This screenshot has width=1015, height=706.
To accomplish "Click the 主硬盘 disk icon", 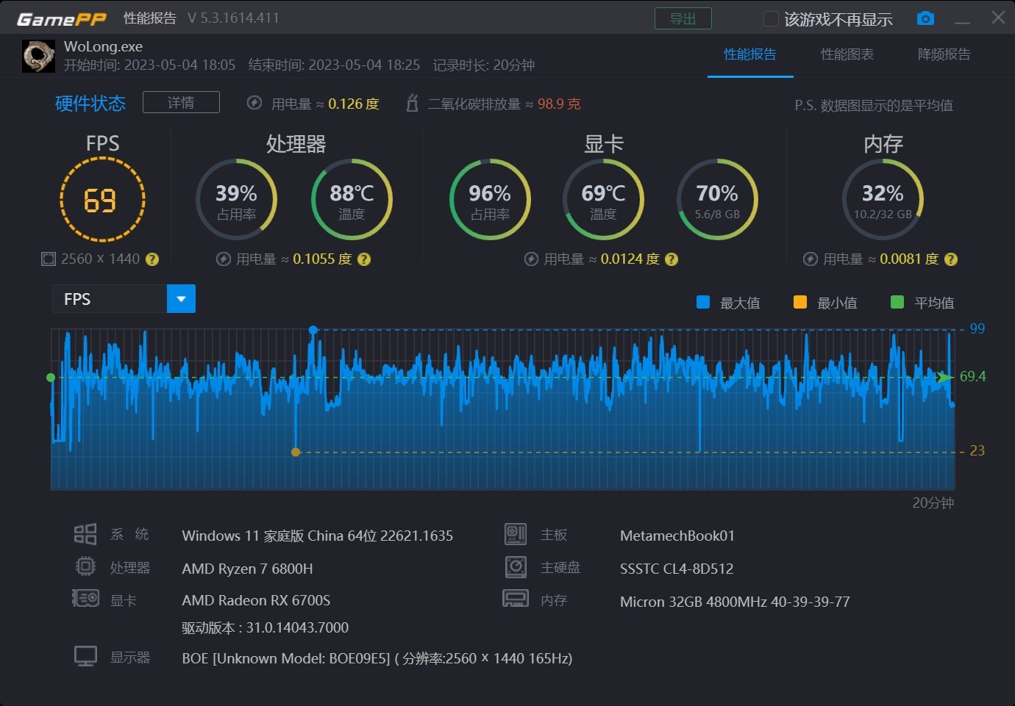I will click(x=516, y=566).
